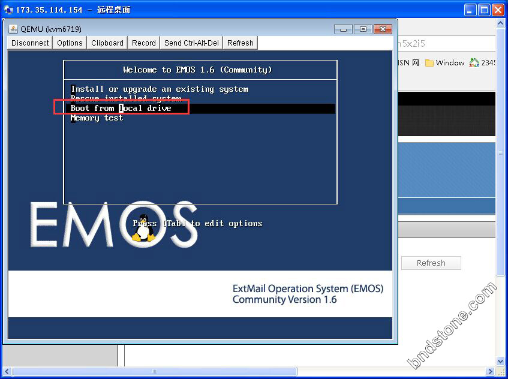
Task: Select Rescue installed system boot entry
Action: pyautogui.click(x=126, y=98)
